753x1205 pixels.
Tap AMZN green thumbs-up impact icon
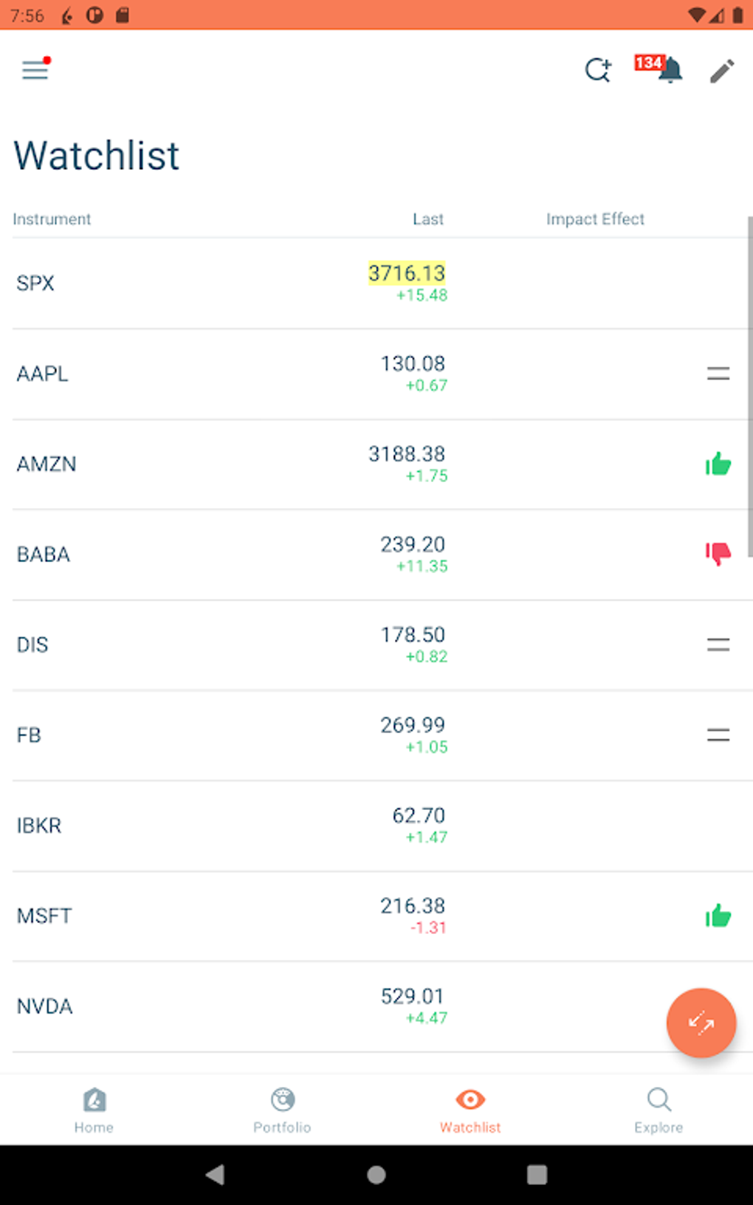[718, 464]
